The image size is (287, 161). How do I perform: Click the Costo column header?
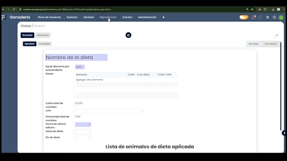[131, 74]
